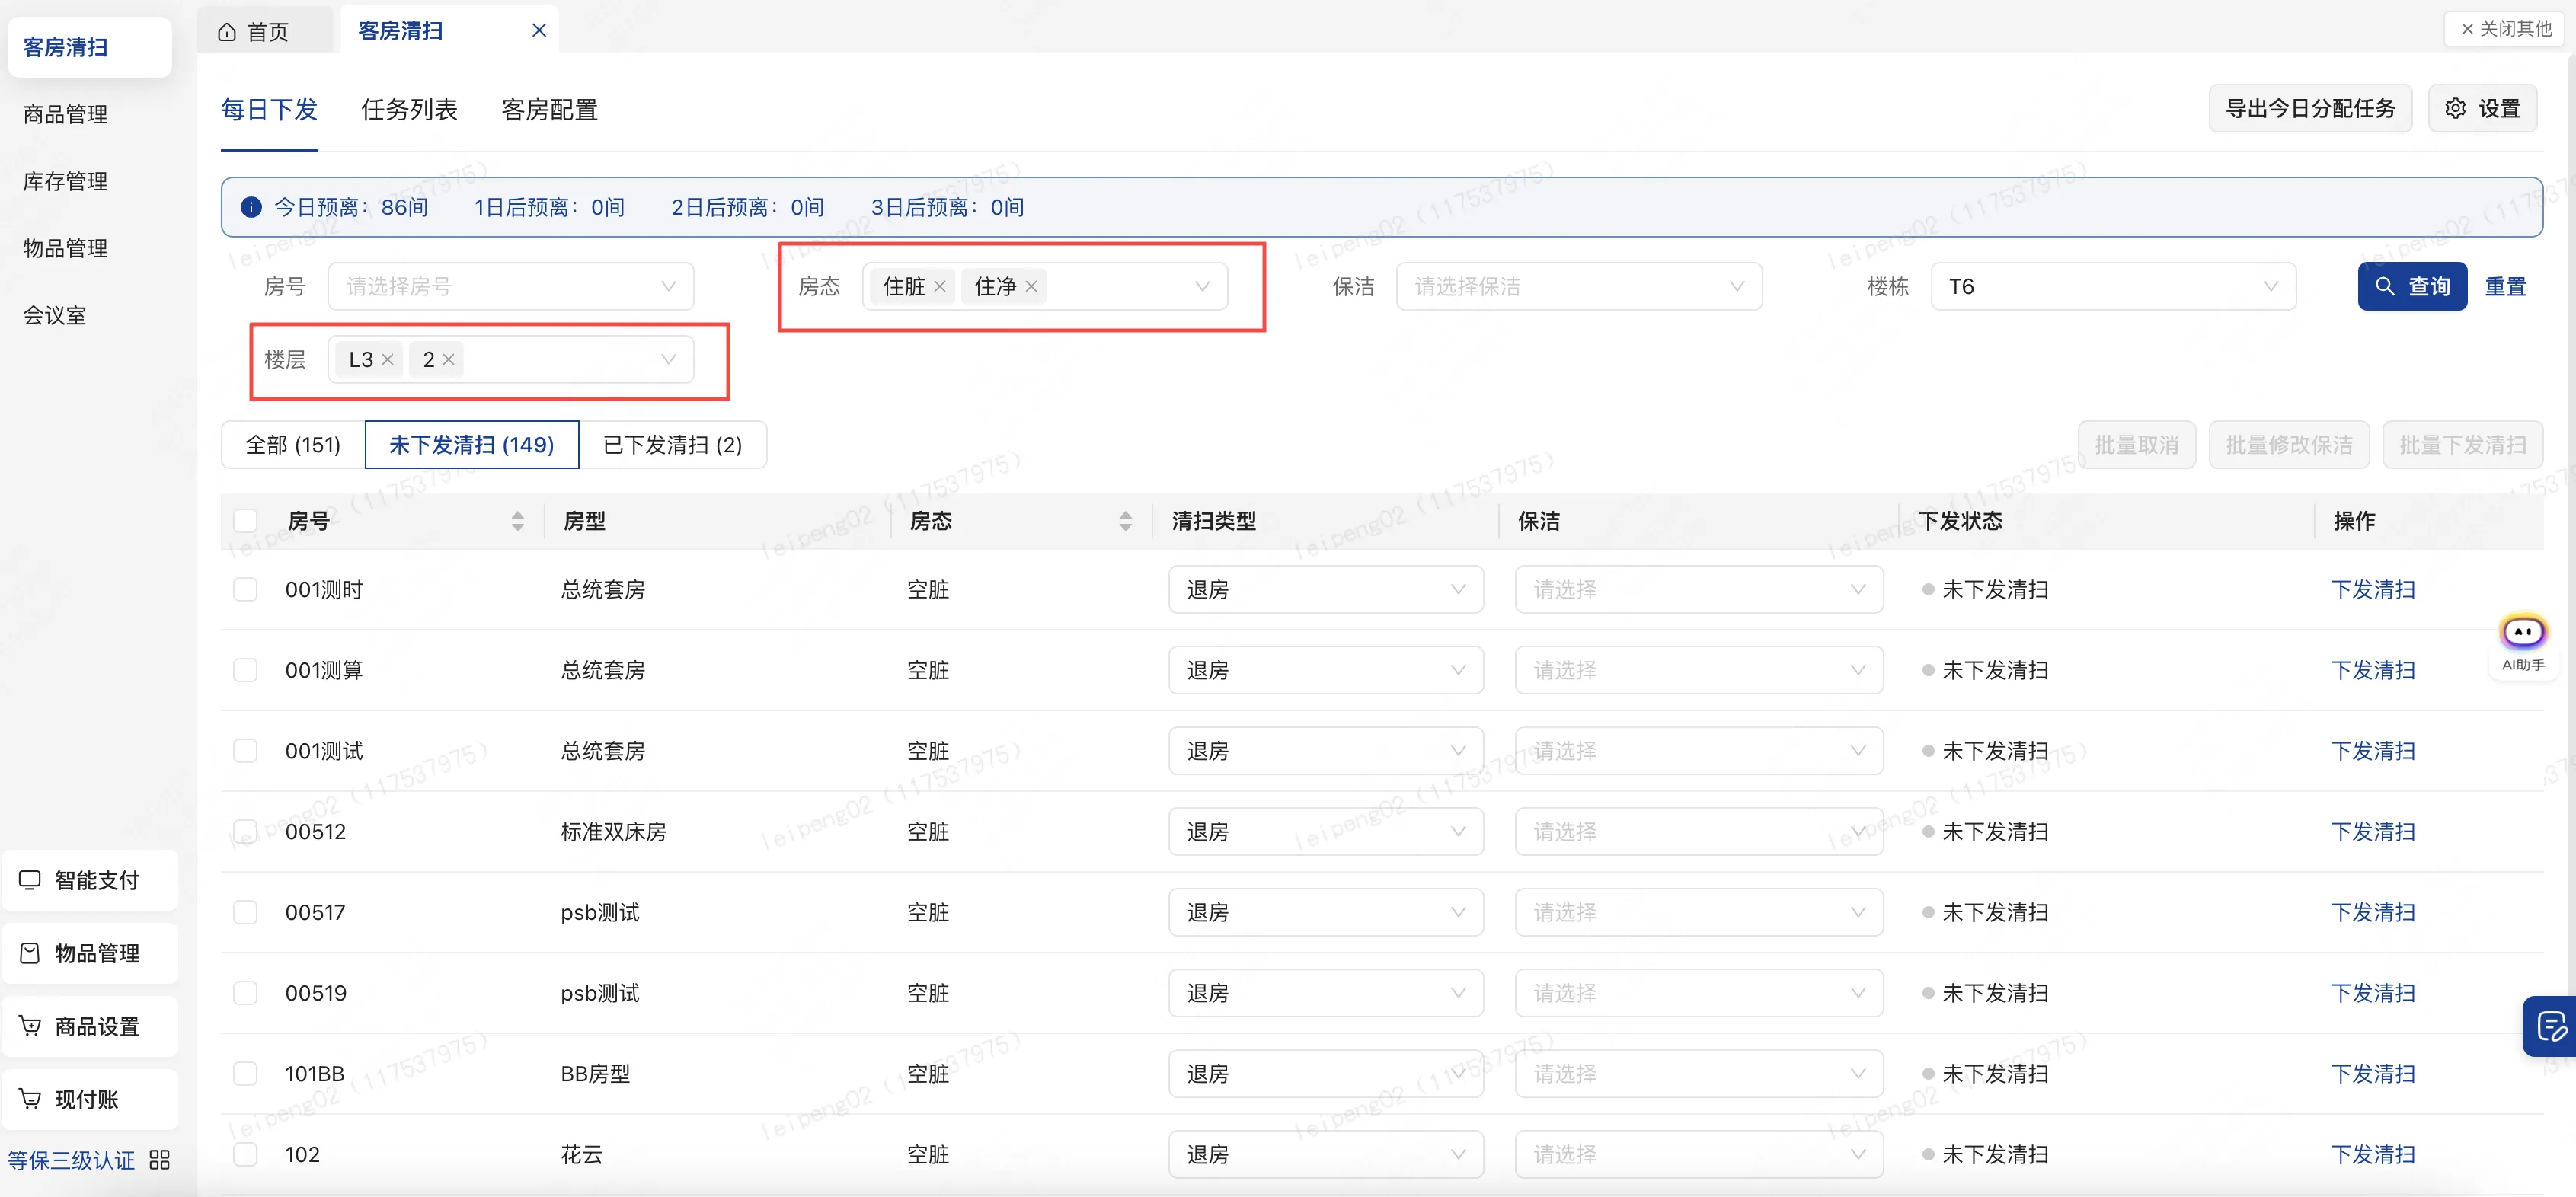Open the 房号 room number dropdown
The height and width of the screenshot is (1197, 2576).
coord(511,287)
